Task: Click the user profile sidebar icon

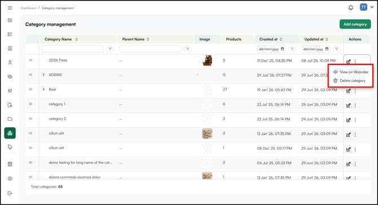Action: click(10, 63)
